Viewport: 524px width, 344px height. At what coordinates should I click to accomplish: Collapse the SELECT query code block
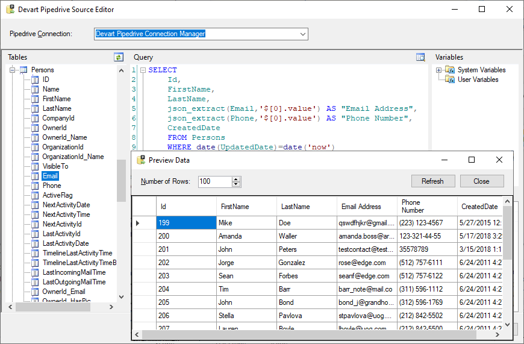(143, 70)
